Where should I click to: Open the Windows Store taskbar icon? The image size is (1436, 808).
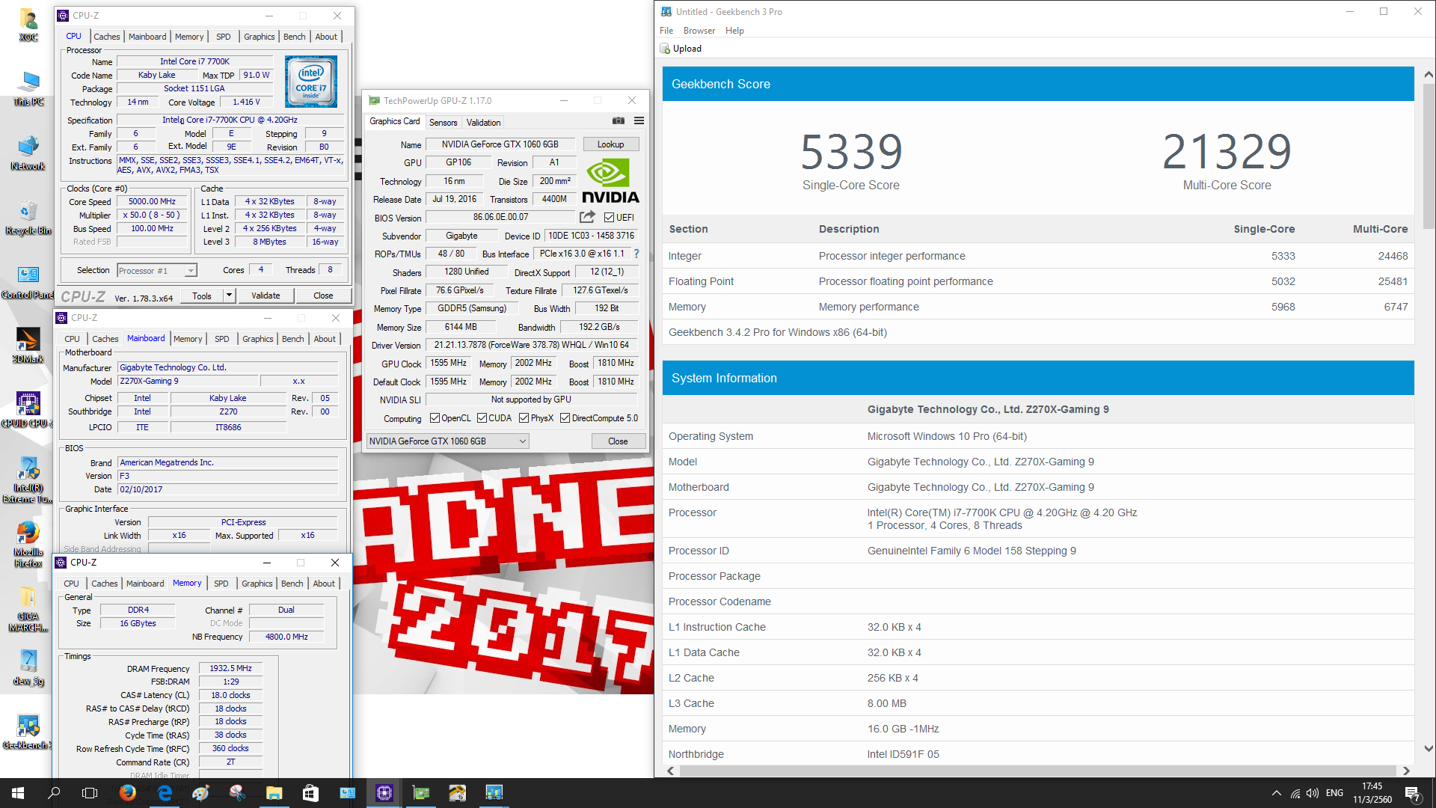[310, 793]
